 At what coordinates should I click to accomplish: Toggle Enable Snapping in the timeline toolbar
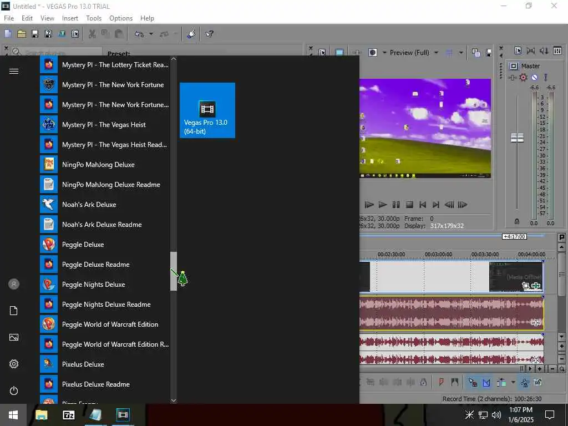(473, 383)
